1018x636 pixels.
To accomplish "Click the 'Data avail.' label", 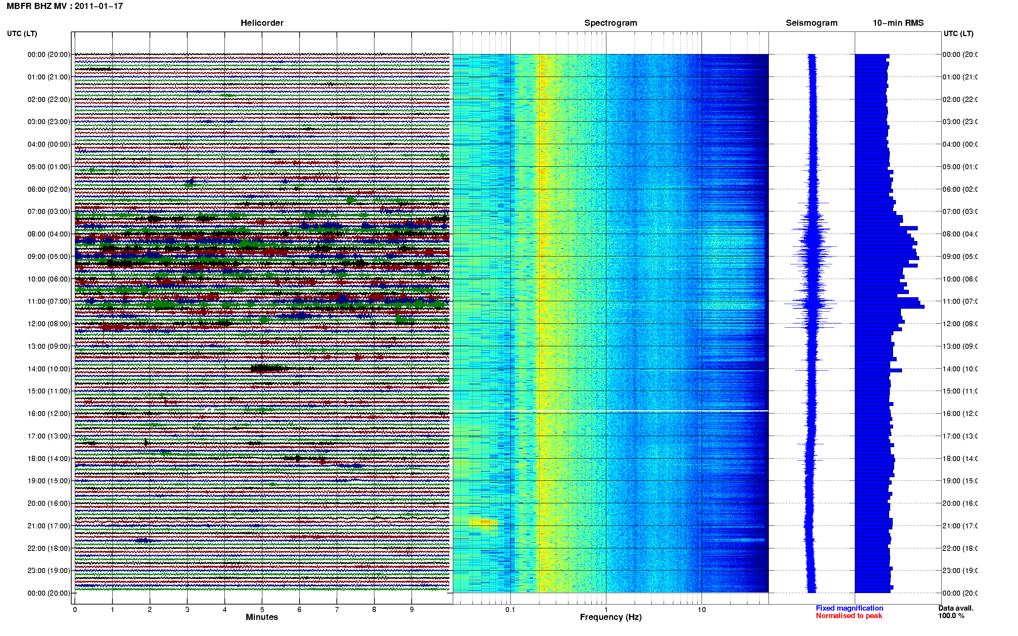I will pyautogui.click(x=956, y=608).
